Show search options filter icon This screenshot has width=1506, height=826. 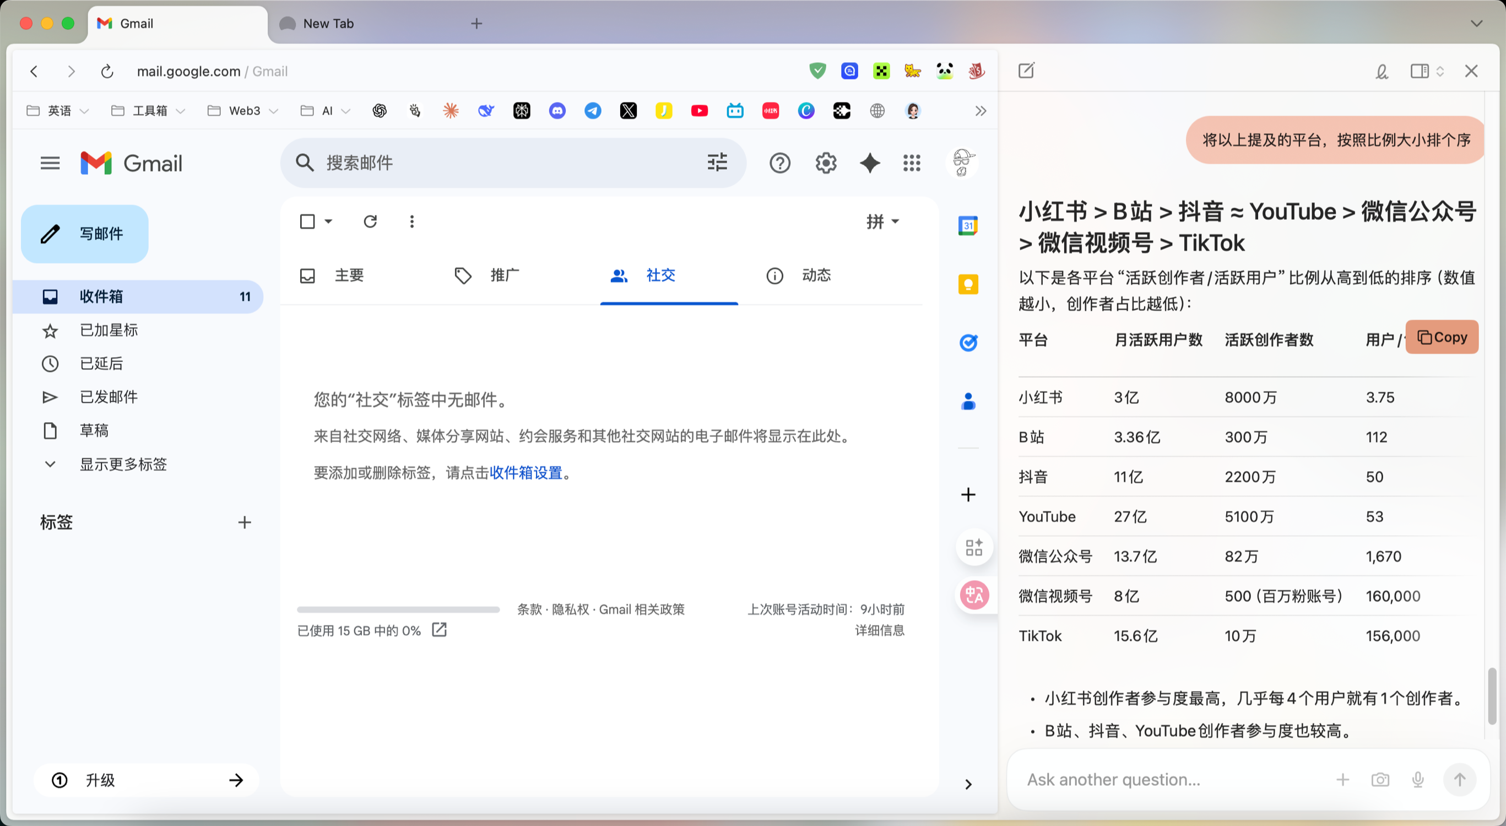(x=717, y=162)
